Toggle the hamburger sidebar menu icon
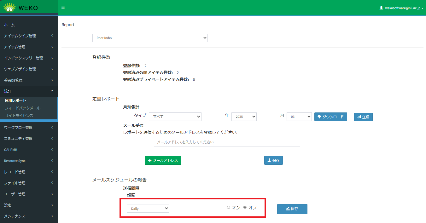The width and height of the screenshot is (426, 223). pos(63,8)
